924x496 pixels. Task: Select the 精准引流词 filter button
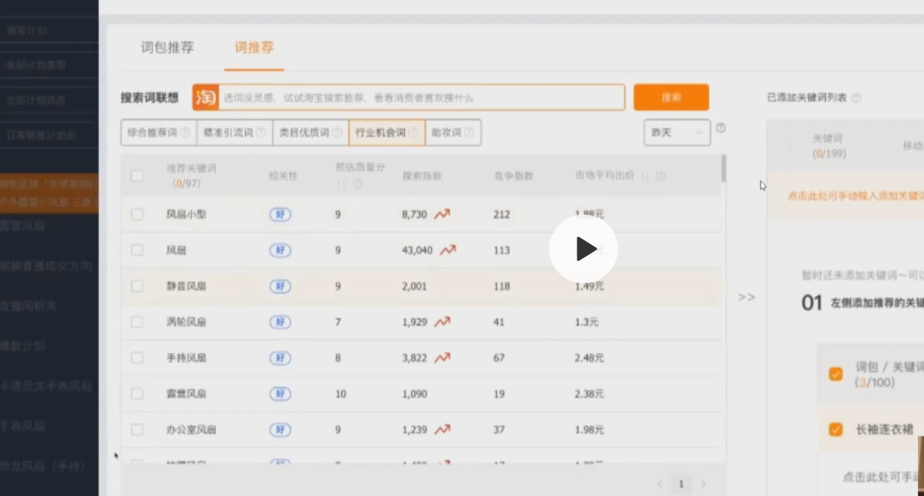coord(234,133)
